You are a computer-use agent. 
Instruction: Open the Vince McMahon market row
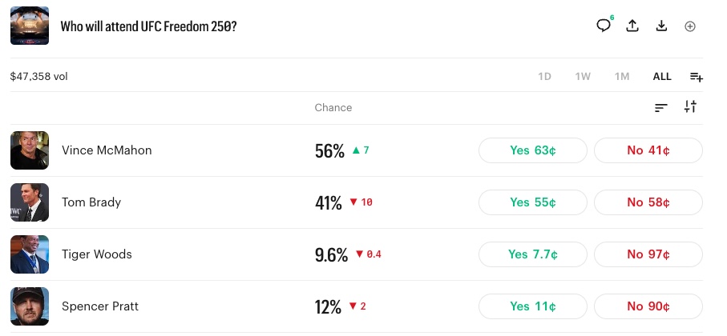click(x=356, y=150)
